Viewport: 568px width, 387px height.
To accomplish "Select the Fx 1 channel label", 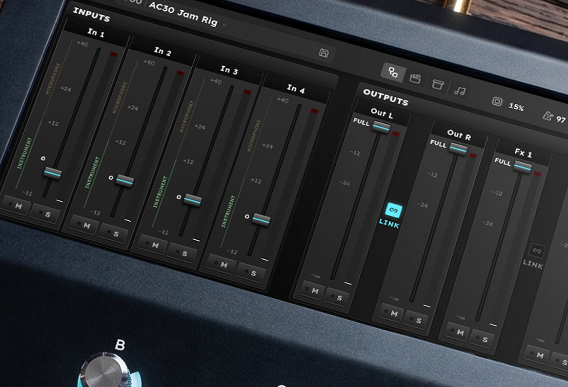I will click(x=524, y=153).
